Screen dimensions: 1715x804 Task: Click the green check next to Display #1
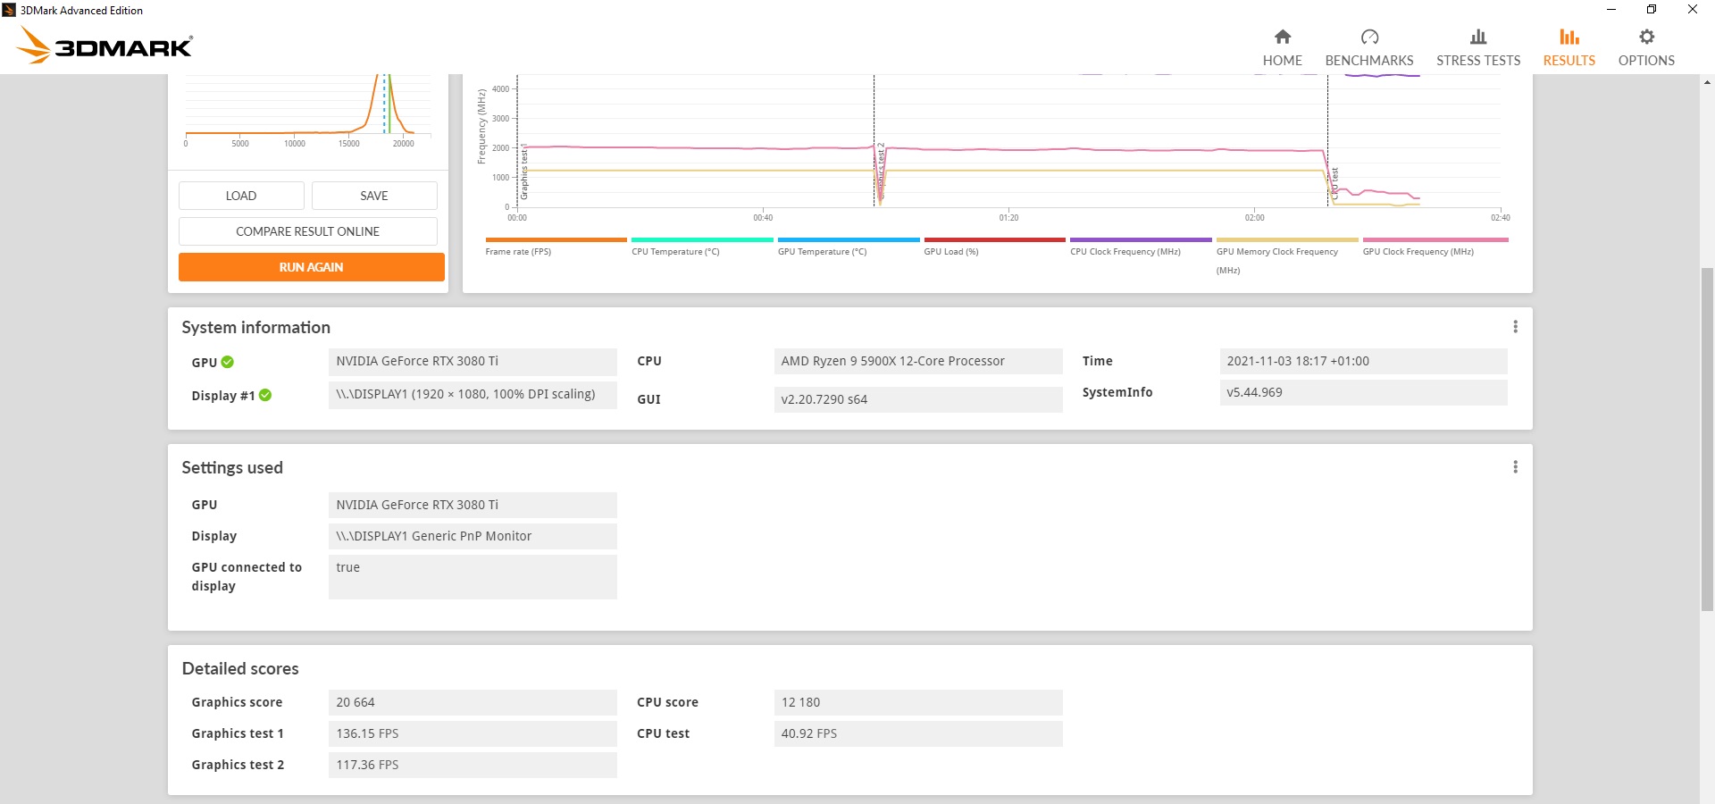(265, 395)
